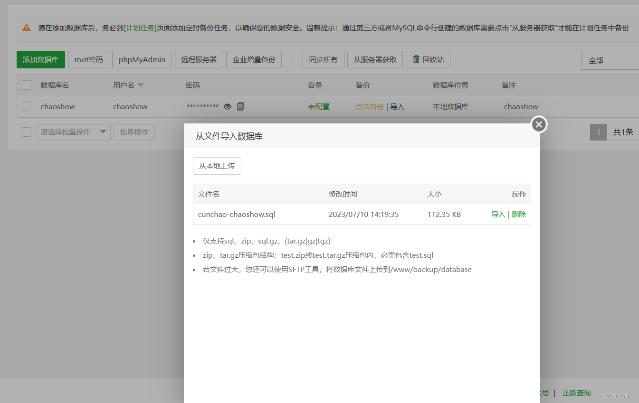Image resolution: width=639 pixels, height=403 pixels.
Task: Click the chaoshow database name cell
Action: click(x=58, y=106)
